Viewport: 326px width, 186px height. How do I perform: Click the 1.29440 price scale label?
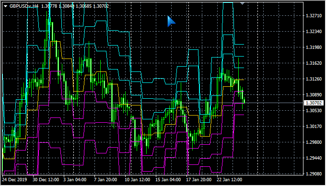(314, 158)
